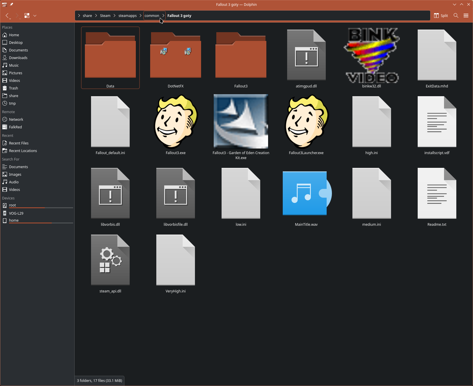Open the Dolphin window menu icon
This screenshot has width=473, height=386.
pos(4,4)
